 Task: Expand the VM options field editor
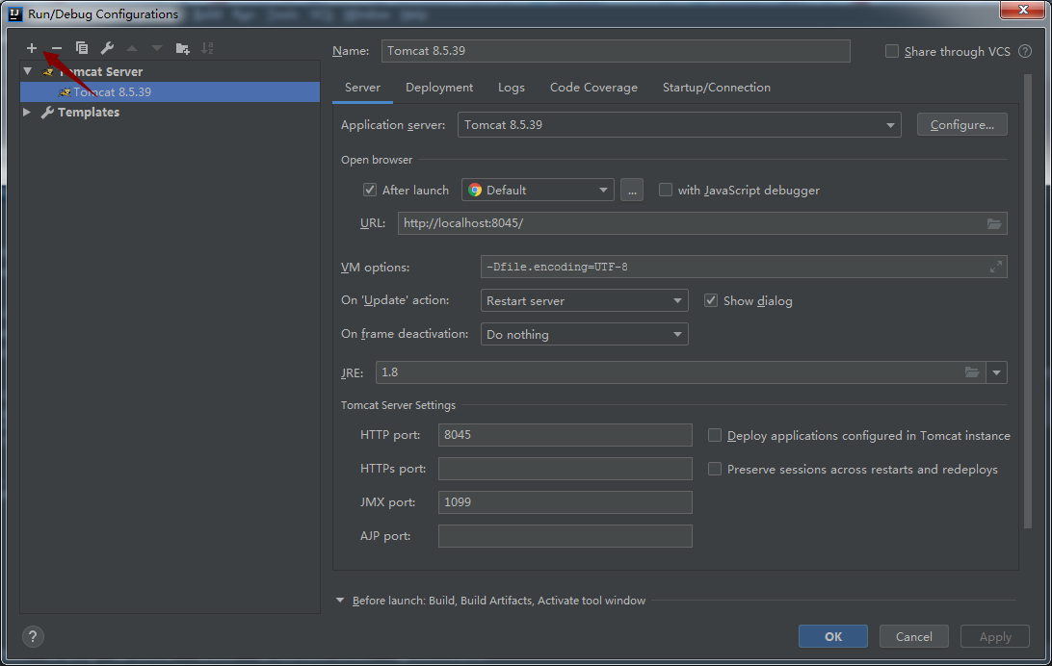pyautogui.click(x=996, y=267)
